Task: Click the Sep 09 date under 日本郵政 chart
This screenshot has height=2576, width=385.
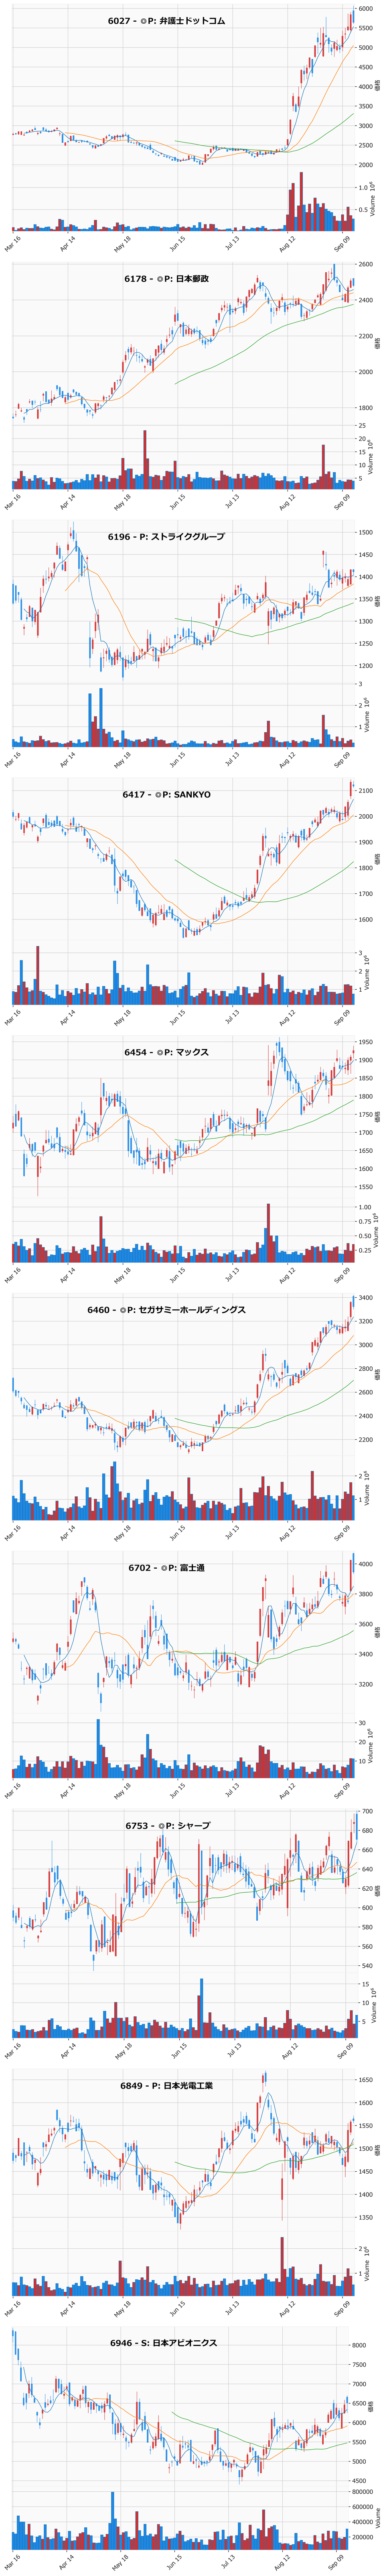Action: pyautogui.click(x=343, y=501)
